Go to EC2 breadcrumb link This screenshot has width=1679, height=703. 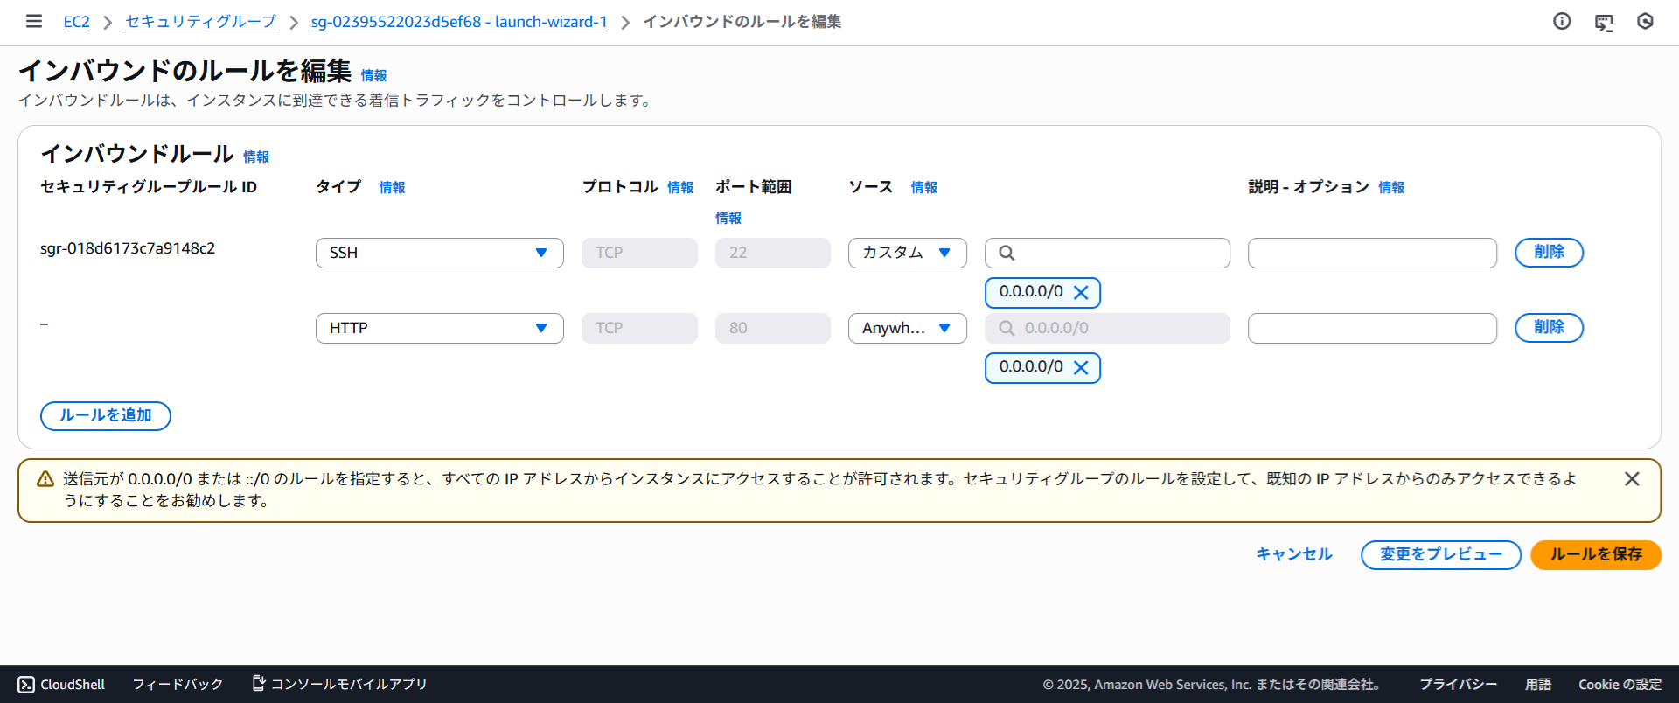point(76,22)
